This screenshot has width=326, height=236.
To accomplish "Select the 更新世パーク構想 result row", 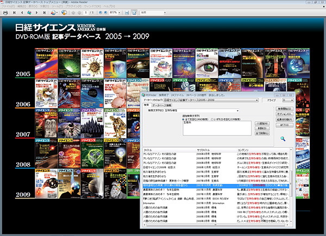I will (x=216, y=181).
